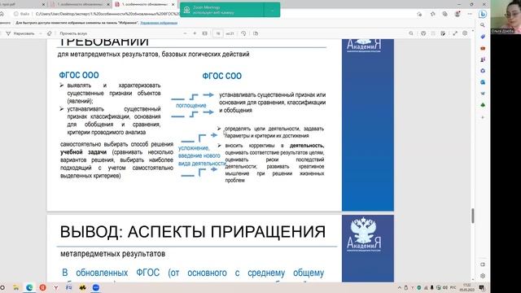Save PDF with annotations icon
Image resolution: width=521 pixels, height=293 pixels.
(x=443, y=33)
